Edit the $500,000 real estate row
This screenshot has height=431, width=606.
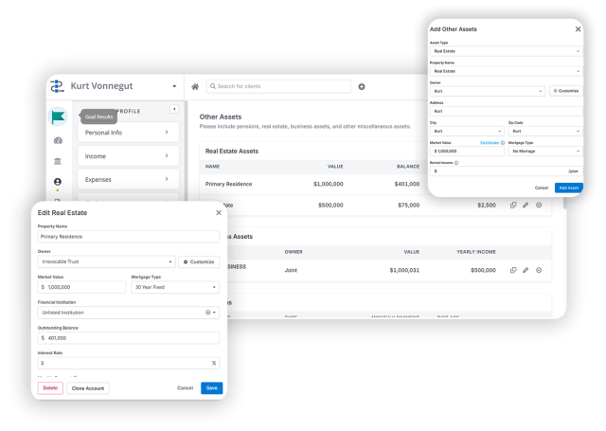[x=526, y=205]
